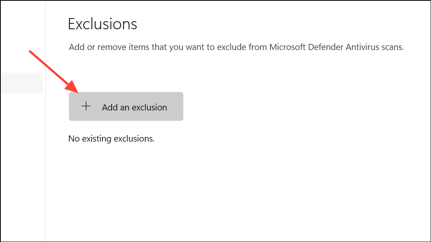
Task: Click the Add an exclusion button label
Action: pyautogui.click(x=134, y=107)
